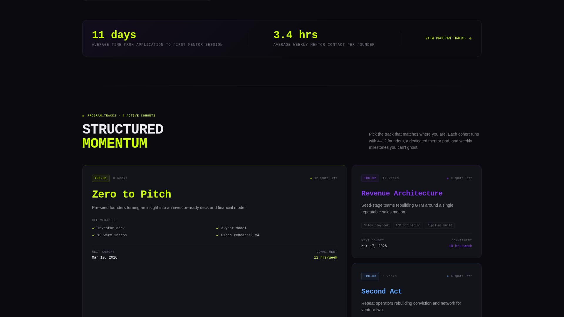Toggle the Sales playbook tag
The image size is (564, 317).
[376, 225]
